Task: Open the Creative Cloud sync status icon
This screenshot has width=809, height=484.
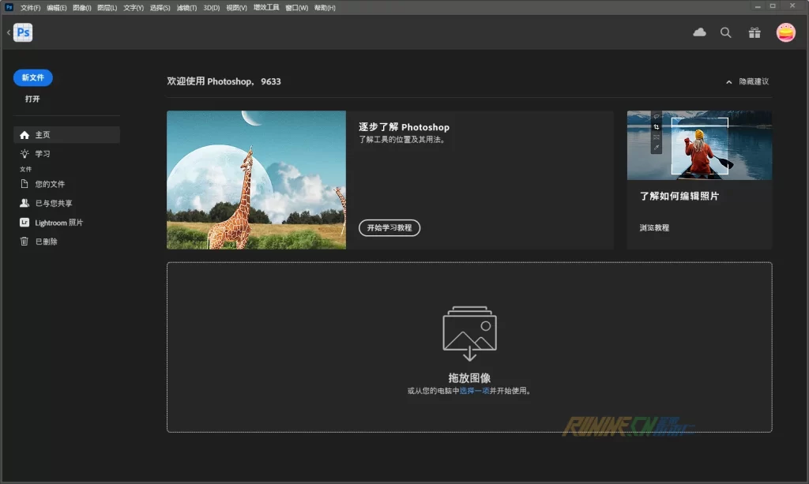Action: 699,32
